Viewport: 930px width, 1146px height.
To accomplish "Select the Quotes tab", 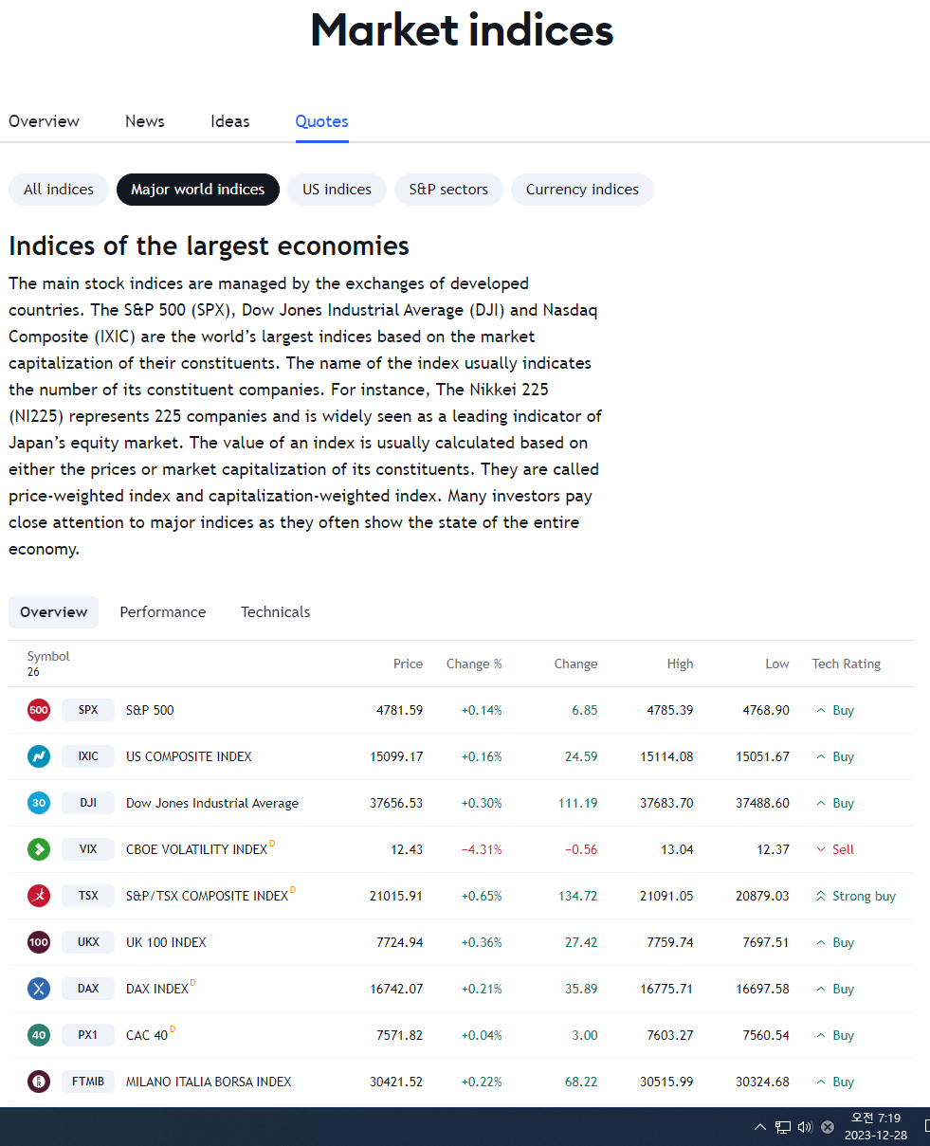I will coord(321,121).
